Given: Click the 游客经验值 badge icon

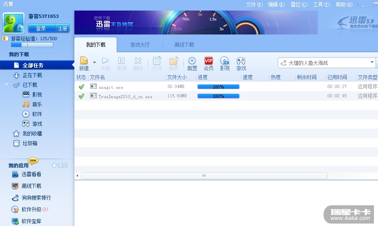Looking at the screenshot, I should point(5,39).
